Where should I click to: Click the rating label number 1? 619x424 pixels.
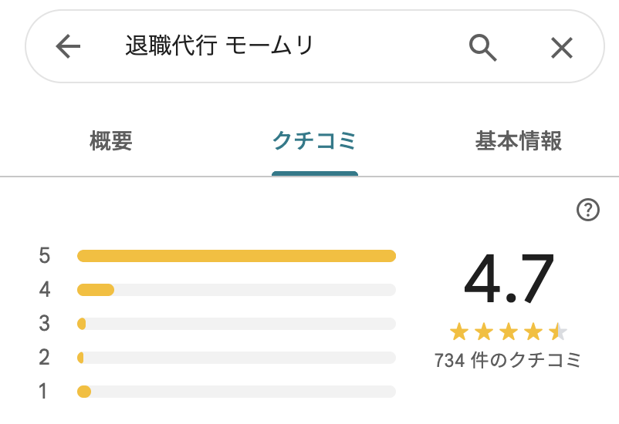[x=43, y=392]
